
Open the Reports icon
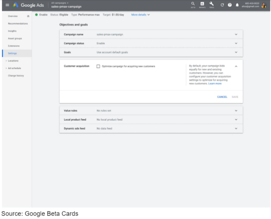point(202,5)
